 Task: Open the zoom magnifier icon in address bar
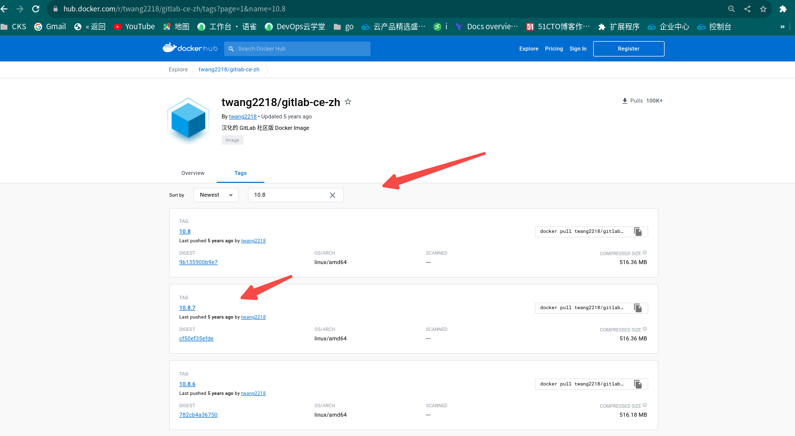[732, 9]
